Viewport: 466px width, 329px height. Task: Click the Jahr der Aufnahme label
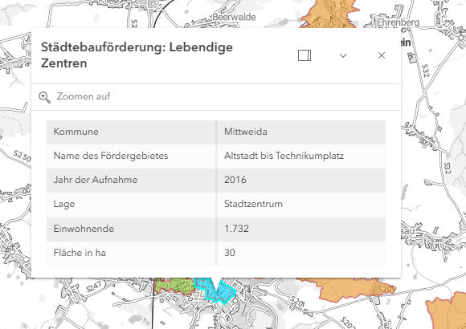click(96, 180)
